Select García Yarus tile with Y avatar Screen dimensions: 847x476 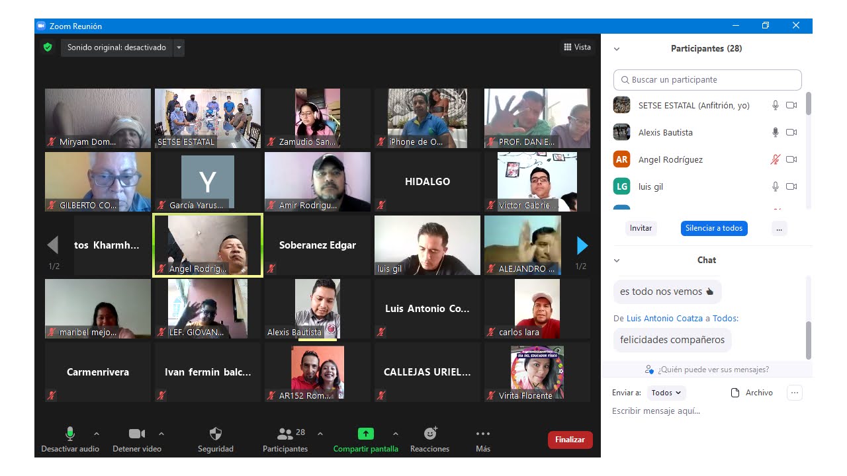(x=208, y=182)
